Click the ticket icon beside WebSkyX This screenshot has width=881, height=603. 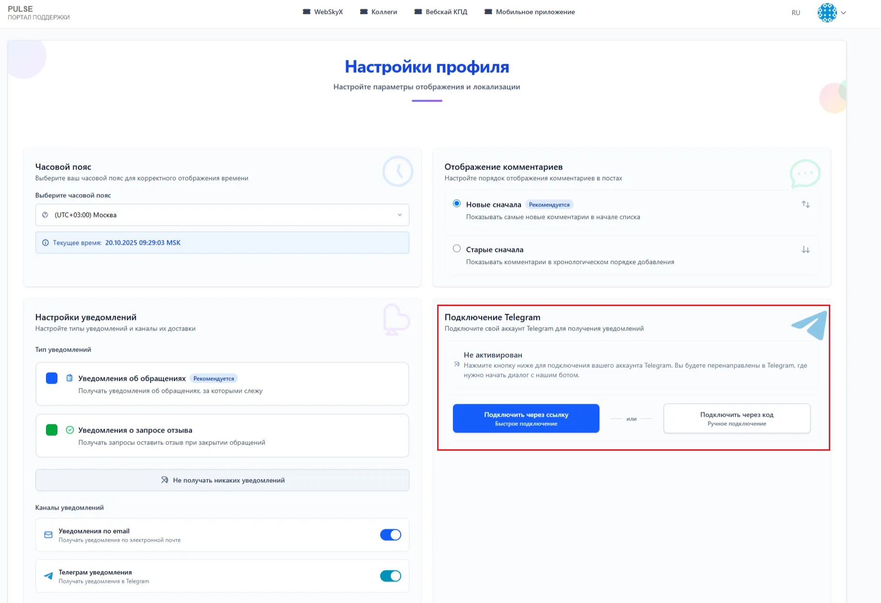pyautogui.click(x=306, y=12)
